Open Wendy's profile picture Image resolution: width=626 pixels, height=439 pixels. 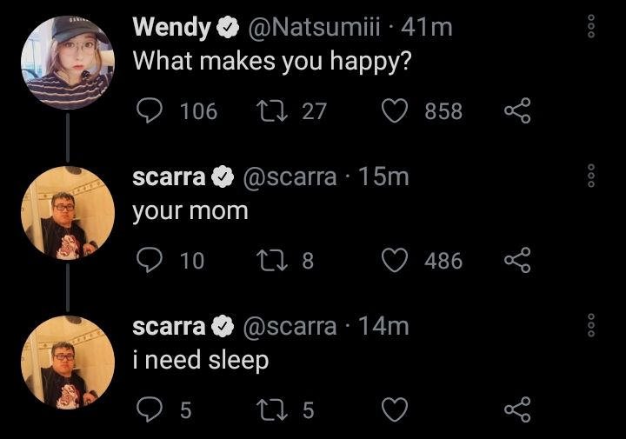point(67,62)
